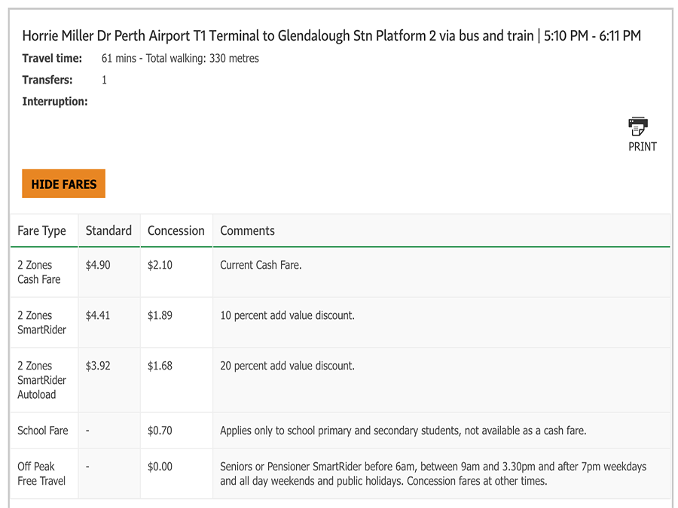Click the $1.68 Autoload concession fare
Image resolution: width=678 pixels, height=508 pixels.
coord(160,366)
